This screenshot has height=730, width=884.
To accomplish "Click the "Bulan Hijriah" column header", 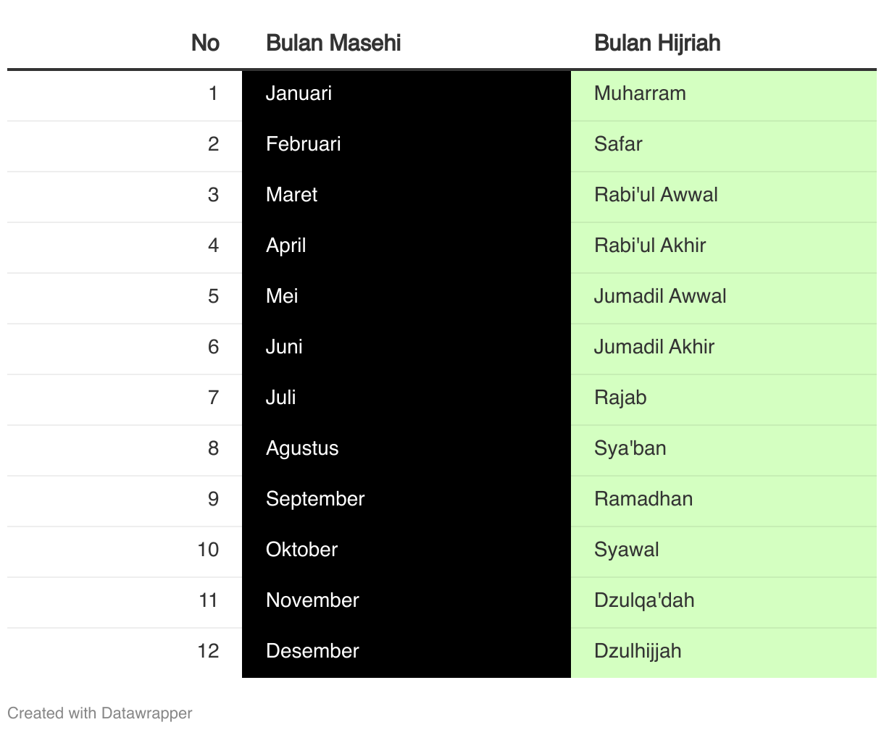I will point(657,43).
